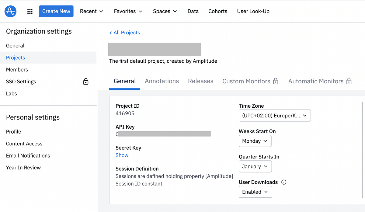
Task: Open the Time Zone selector
Action: pos(274,116)
